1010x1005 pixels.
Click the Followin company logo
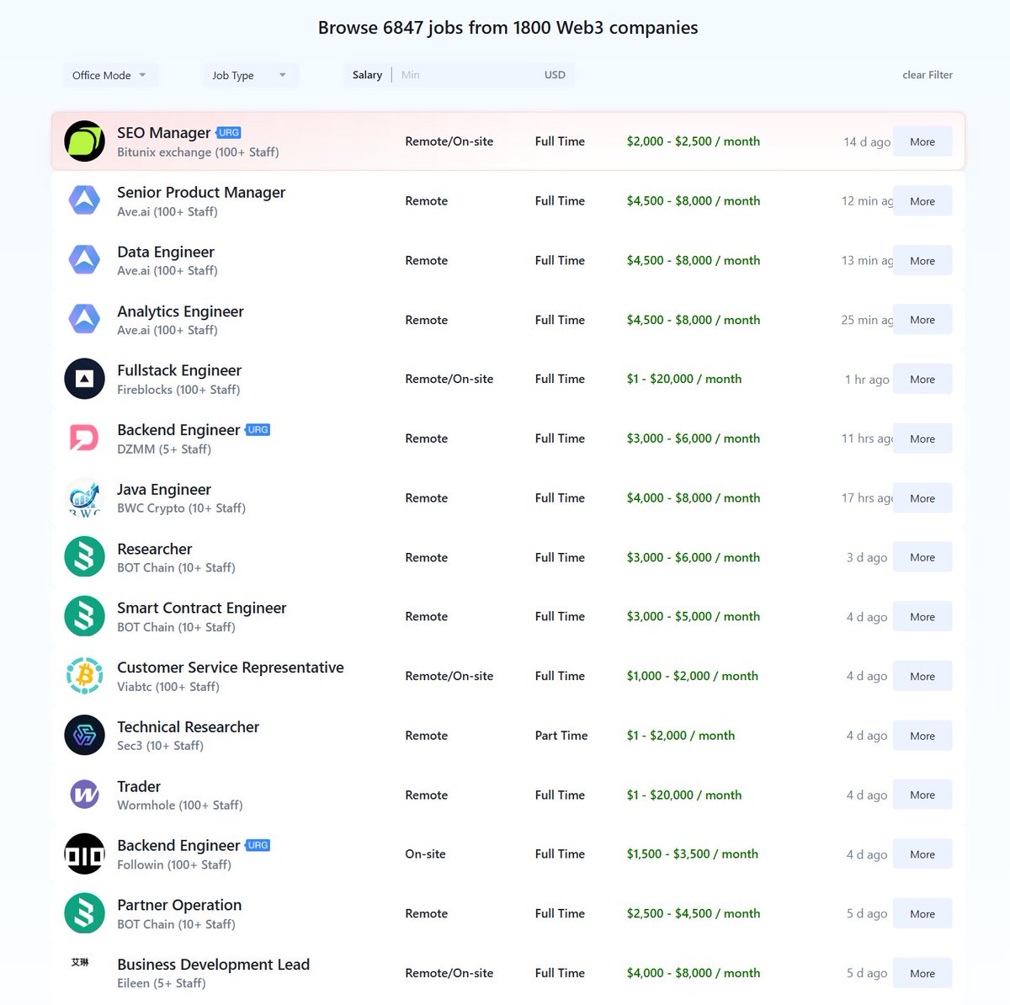coord(84,854)
